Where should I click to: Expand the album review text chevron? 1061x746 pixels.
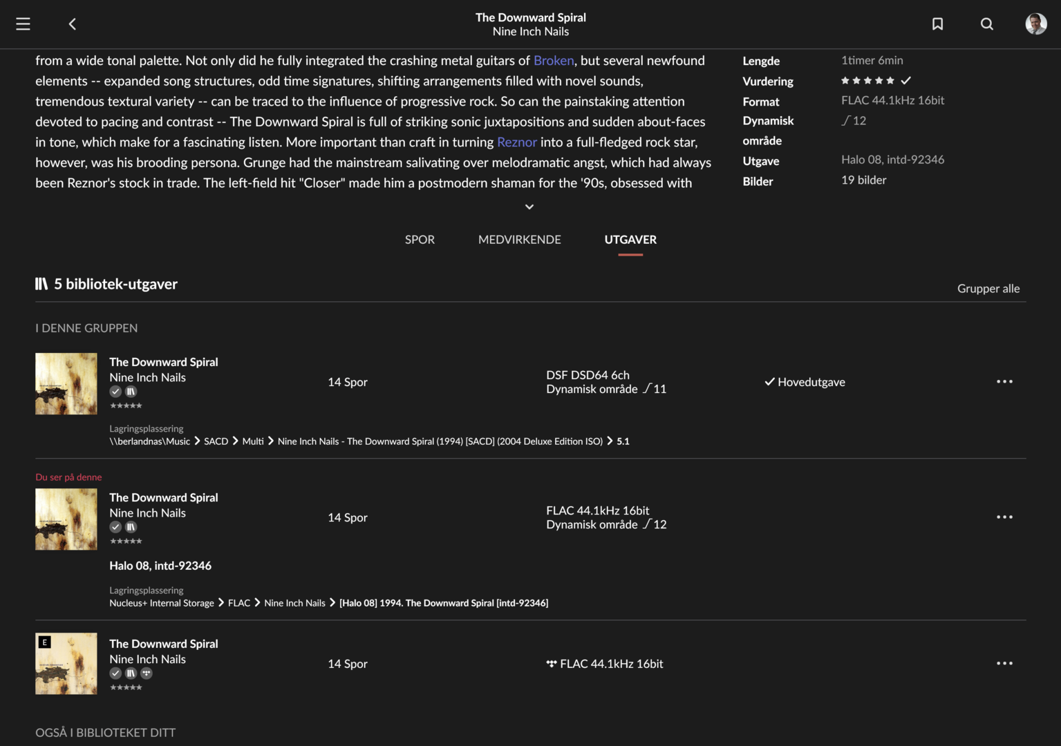529,207
